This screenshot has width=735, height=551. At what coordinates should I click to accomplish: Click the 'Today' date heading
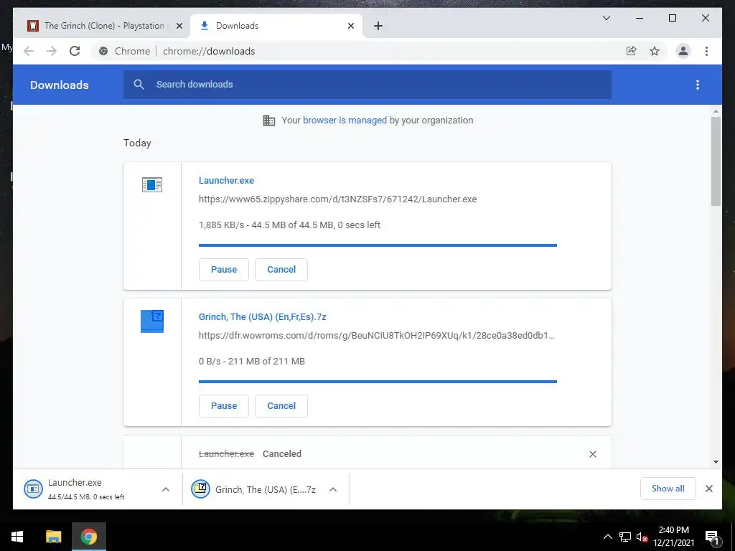click(137, 143)
